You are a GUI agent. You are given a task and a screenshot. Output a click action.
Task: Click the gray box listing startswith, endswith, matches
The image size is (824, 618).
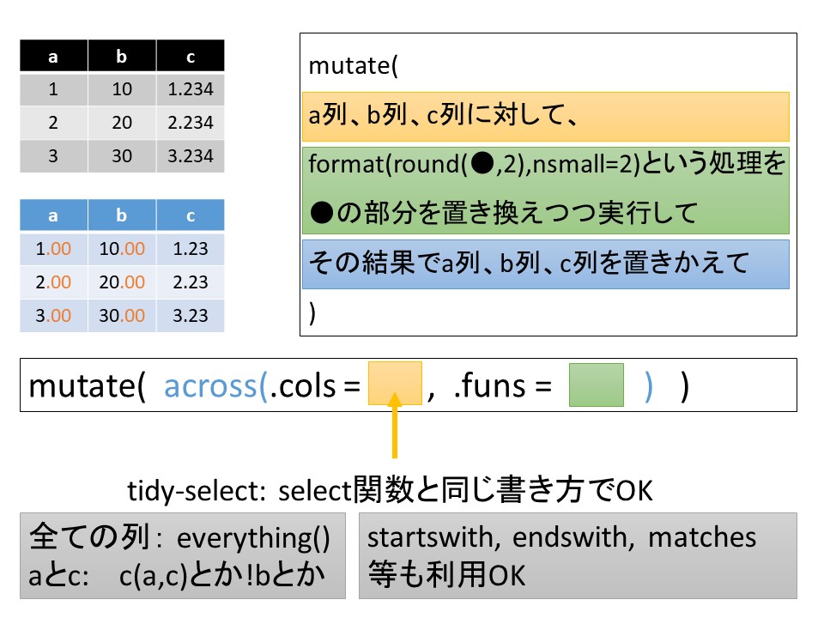(577, 555)
